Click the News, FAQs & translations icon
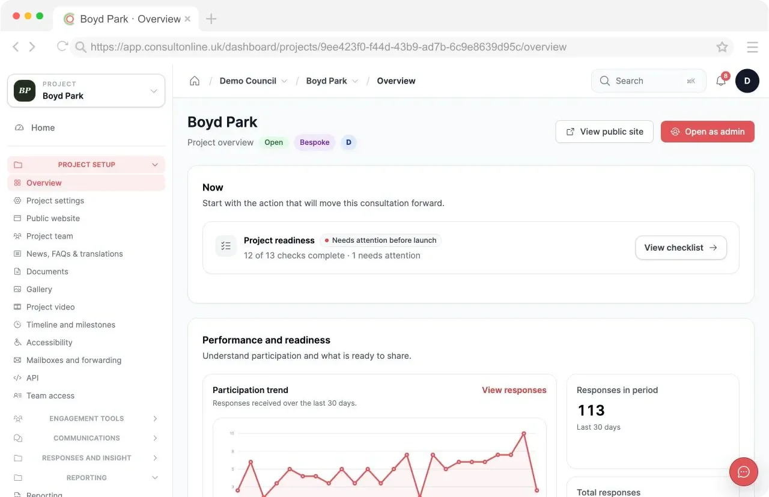The width and height of the screenshot is (769, 497). pyautogui.click(x=17, y=254)
